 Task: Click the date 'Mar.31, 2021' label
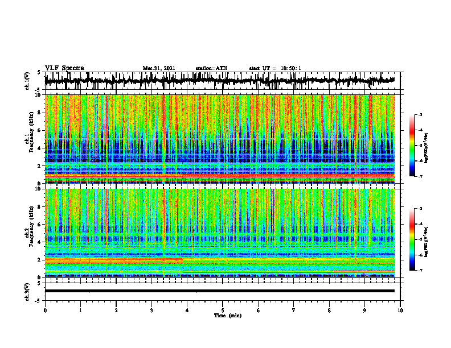click(159, 68)
